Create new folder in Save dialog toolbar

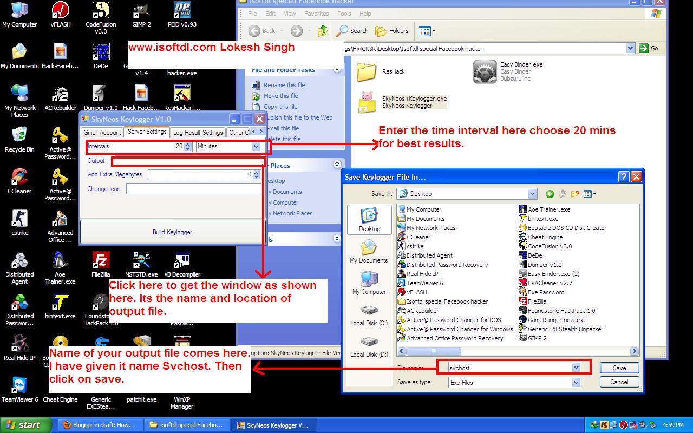pyautogui.click(x=575, y=194)
